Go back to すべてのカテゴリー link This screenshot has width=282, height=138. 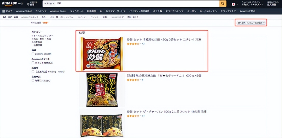43,36
